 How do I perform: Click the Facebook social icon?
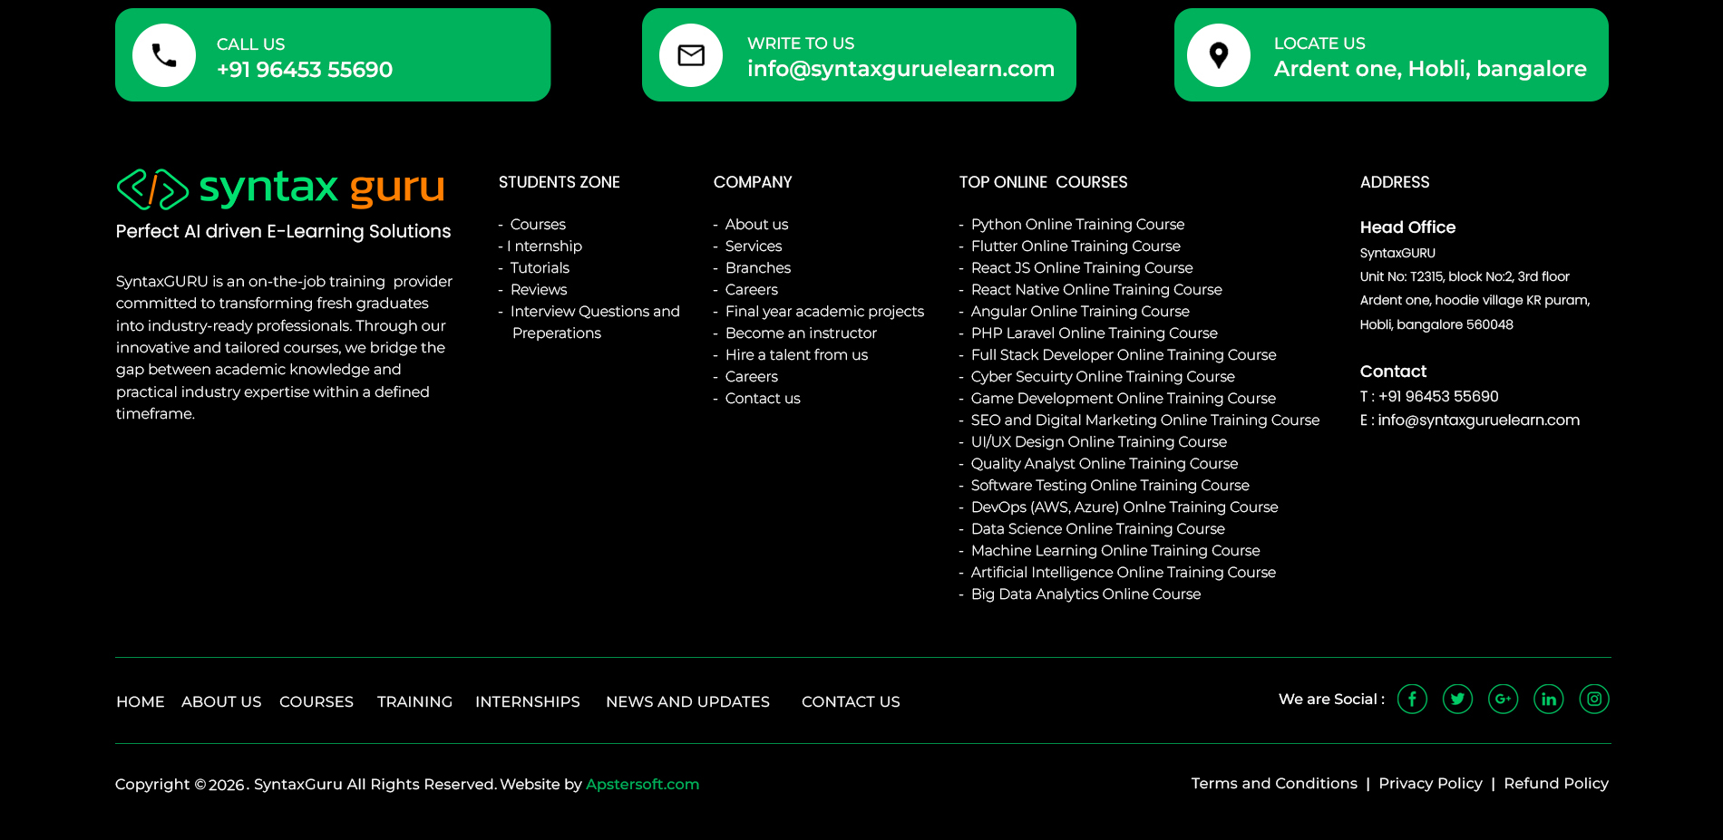[1412, 699]
